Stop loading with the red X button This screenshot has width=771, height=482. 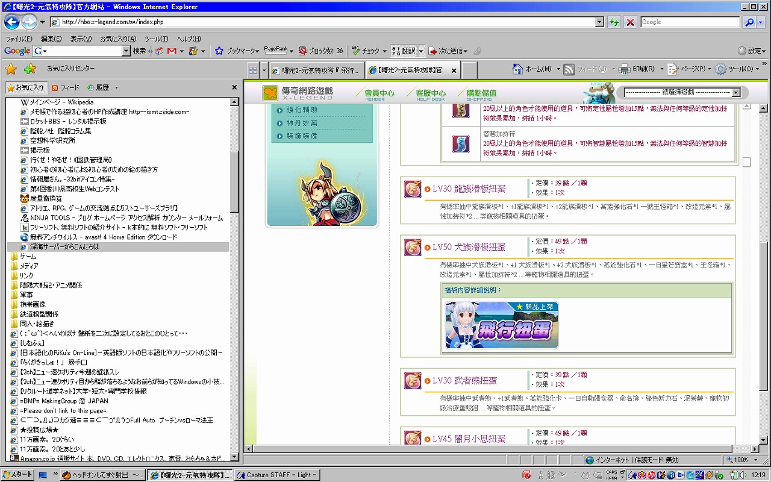630,22
